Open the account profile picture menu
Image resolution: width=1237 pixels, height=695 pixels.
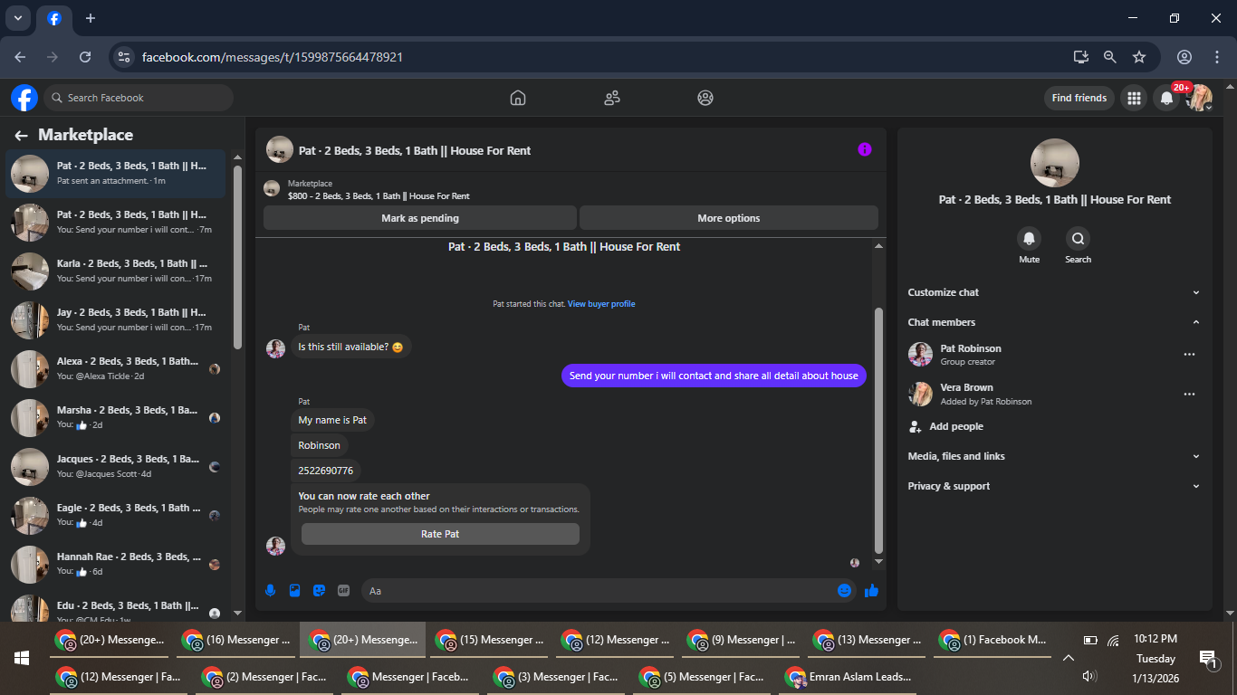tap(1200, 98)
